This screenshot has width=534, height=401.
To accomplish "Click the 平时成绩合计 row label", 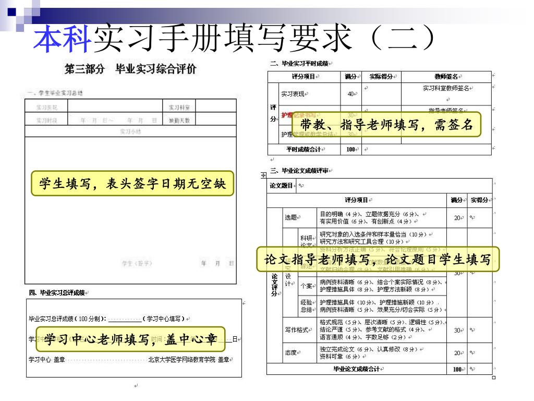I will pyautogui.click(x=304, y=149).
